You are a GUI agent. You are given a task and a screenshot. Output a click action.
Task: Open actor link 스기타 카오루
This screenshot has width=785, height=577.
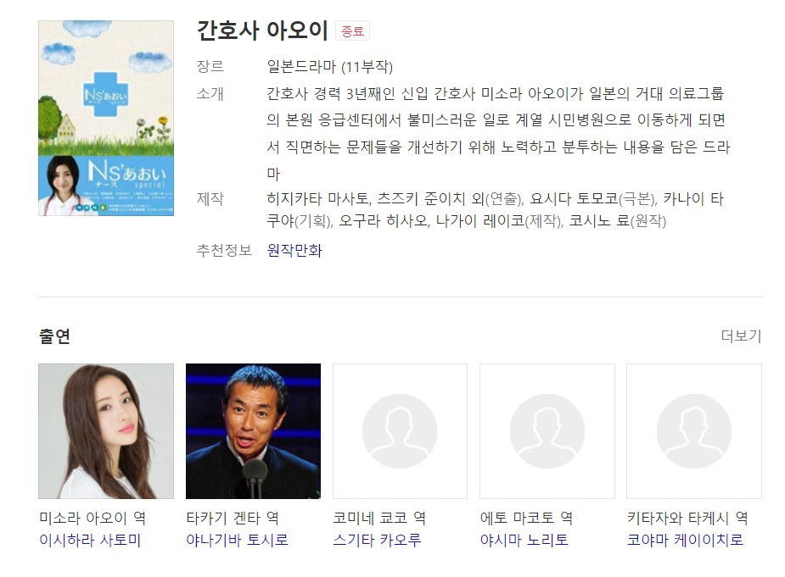[x=378, y=540]
